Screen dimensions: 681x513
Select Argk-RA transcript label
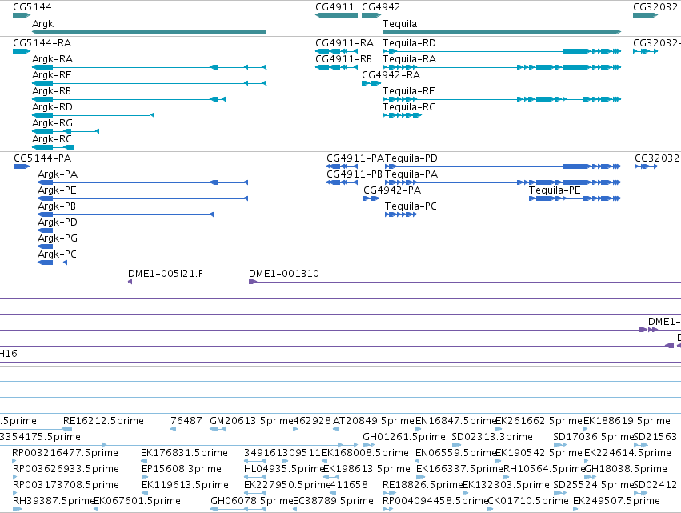click(x=53, y=59)
